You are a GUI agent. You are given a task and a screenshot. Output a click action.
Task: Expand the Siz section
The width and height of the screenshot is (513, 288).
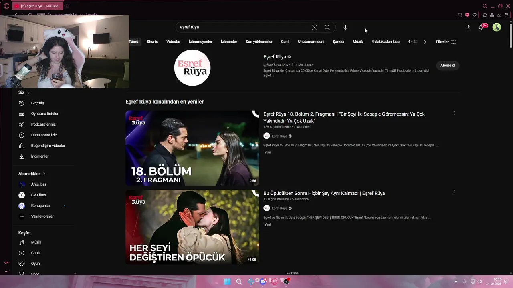[24, 92]
